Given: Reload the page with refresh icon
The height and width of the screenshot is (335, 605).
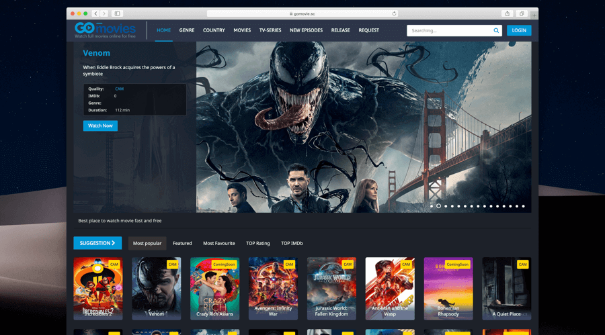Looking at the screenshot, I should [394, 13].
